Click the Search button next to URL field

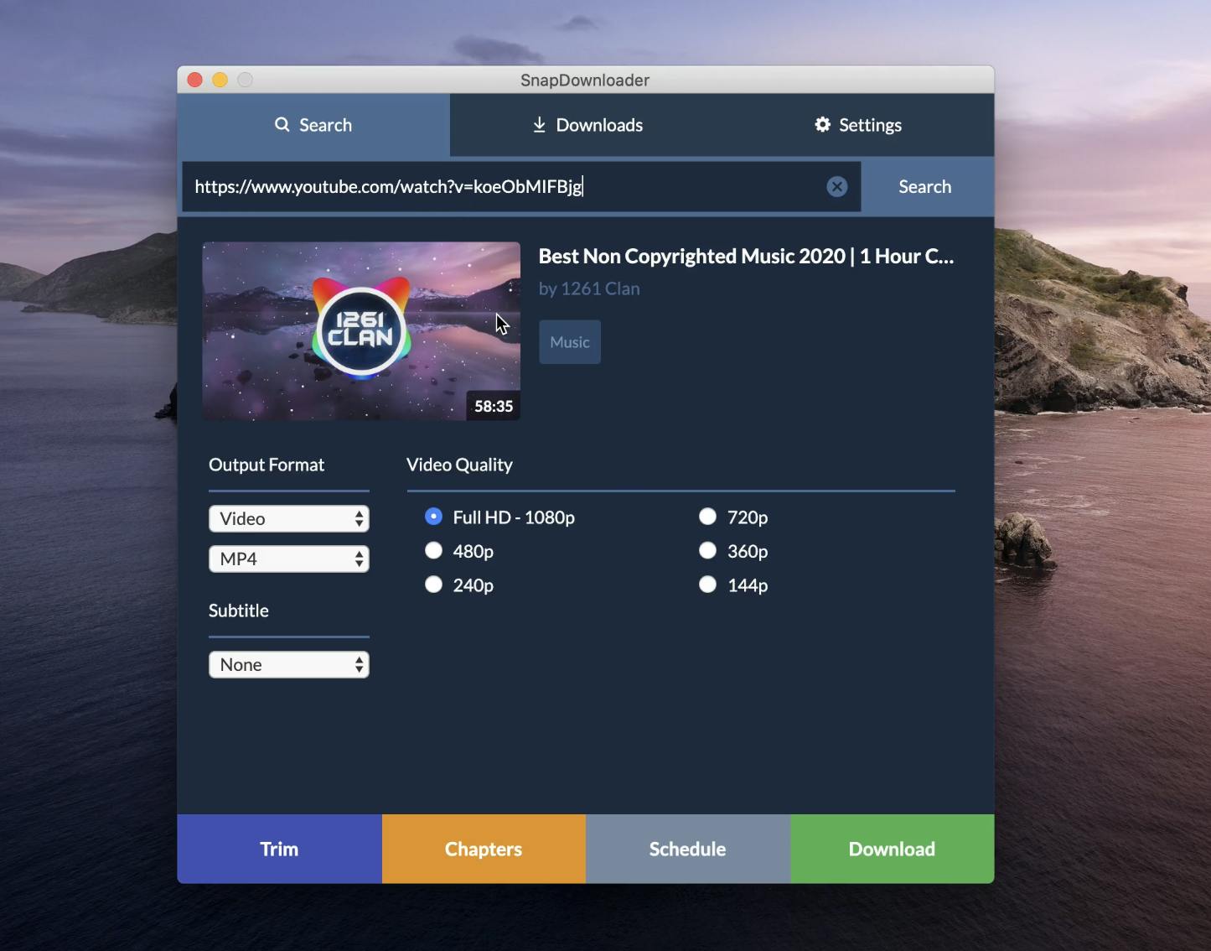tap(924, 186)
